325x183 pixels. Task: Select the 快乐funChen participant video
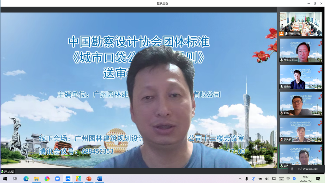click(300, 50)
